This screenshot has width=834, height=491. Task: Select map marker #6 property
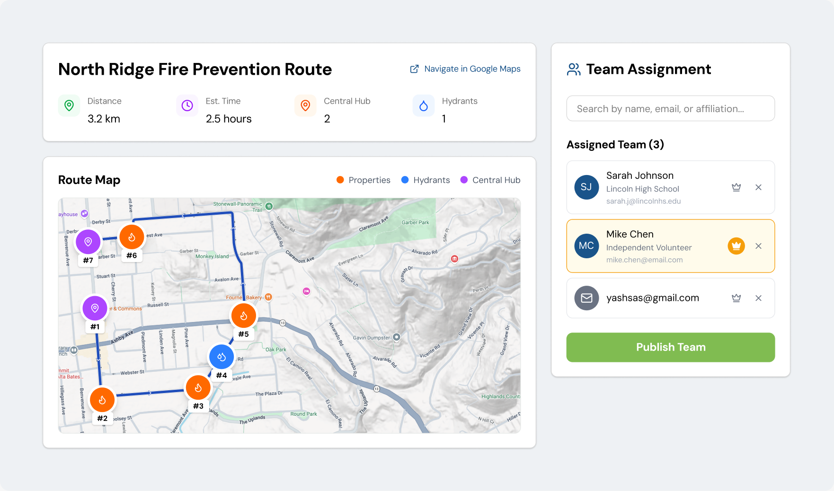point(132,237)
